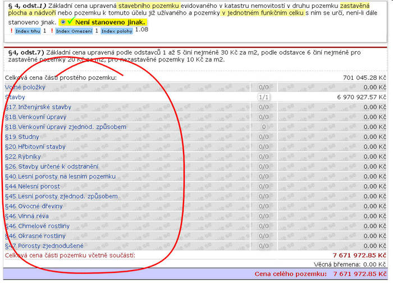The height and width of the screenshot is (283, 393).
Task: Open §22 Rybníky section
Action: pos(24,157)
